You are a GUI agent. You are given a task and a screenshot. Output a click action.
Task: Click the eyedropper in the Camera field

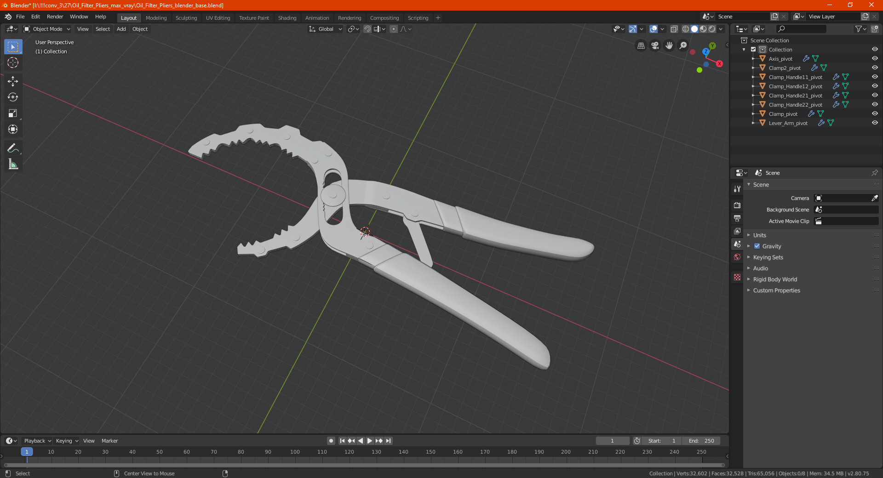tap(874, 198)
